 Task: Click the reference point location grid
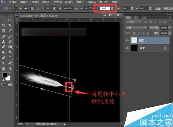click(16, 9)
